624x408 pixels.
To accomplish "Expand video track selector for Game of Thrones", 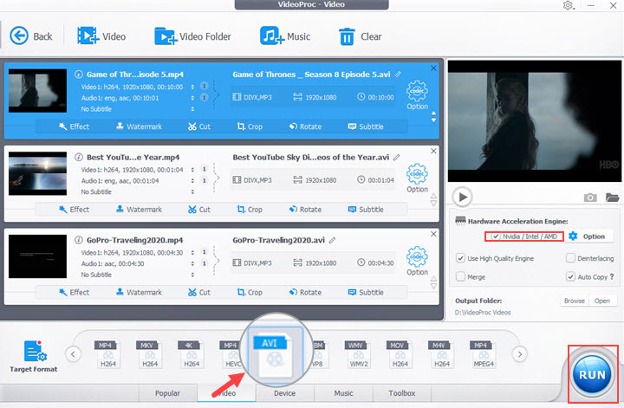I will 192,87.
